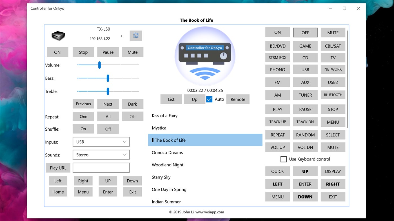This screenshot has height=221, width=394.
Task: Switch to List view
Action: 171,99
